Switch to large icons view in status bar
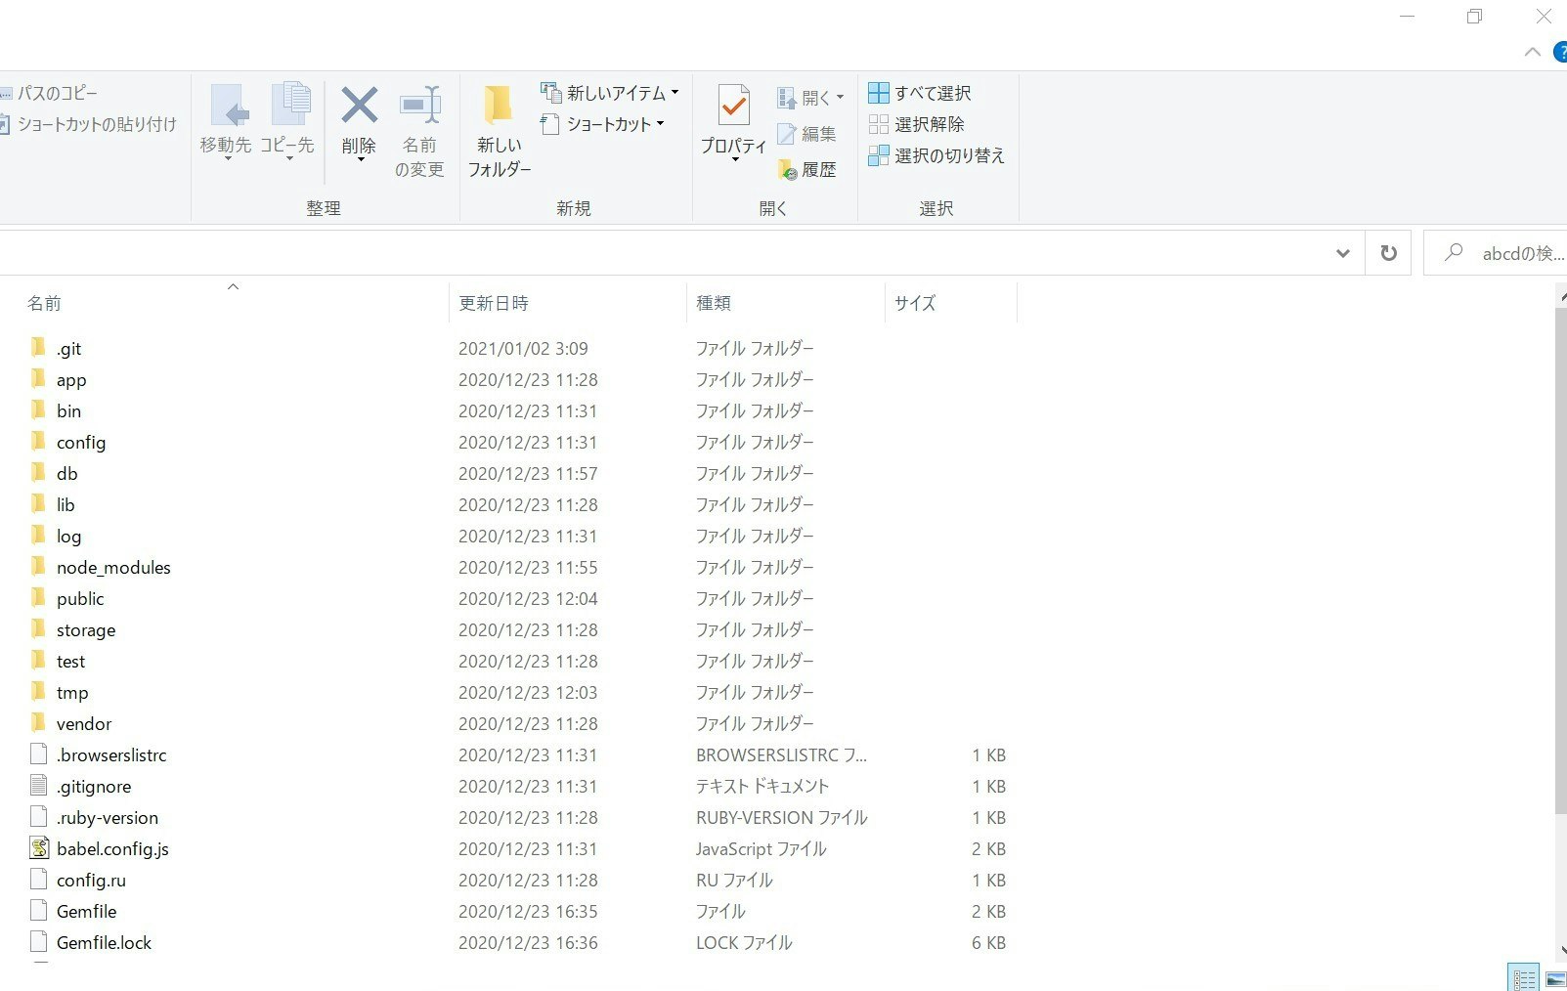Screen dimensions: 1567x991 point(1554,977)
